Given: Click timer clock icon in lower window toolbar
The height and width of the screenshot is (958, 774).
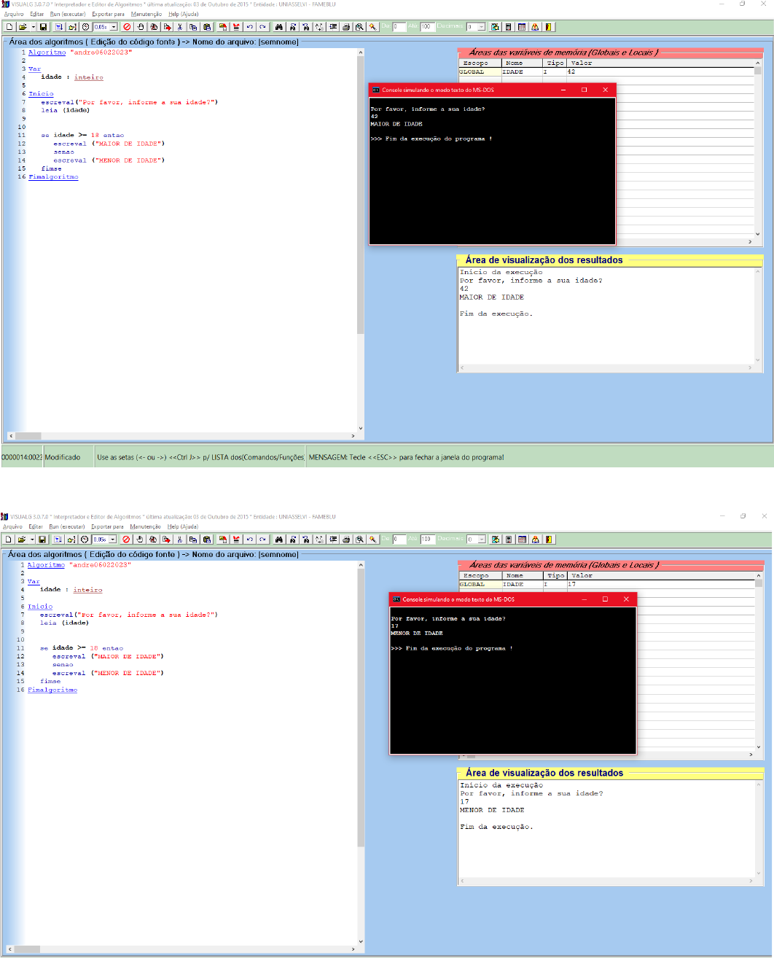Looking at the screenshot, I should coord(85,540).
